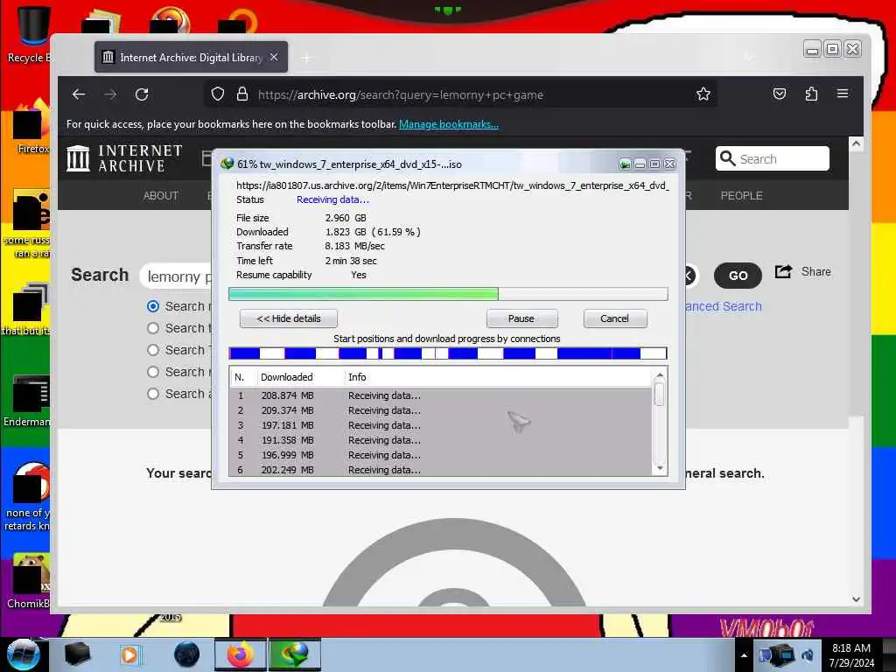Click the connections progress segment bar

(x=448, y=353)
